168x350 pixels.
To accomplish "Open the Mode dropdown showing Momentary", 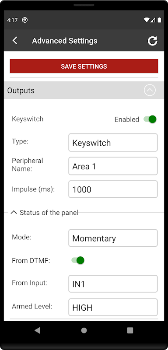I will [113, 238].
